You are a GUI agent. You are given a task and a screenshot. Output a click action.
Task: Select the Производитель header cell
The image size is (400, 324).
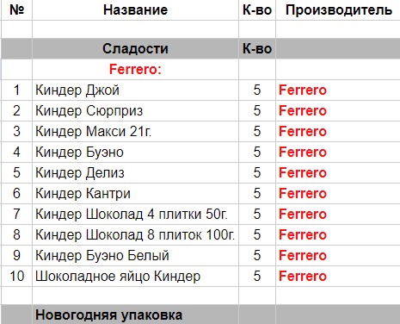point(338,10)
